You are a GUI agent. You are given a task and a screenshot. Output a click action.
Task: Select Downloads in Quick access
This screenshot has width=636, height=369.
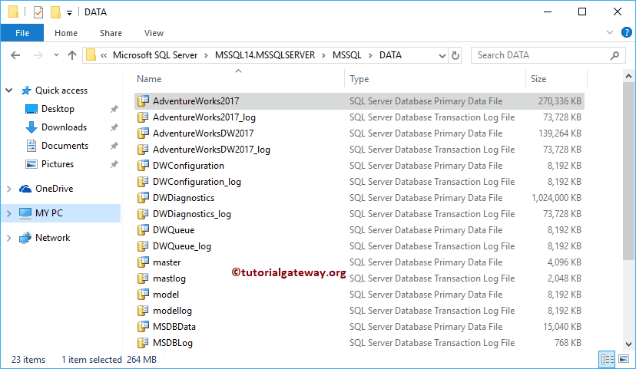(x=64, y=127)
